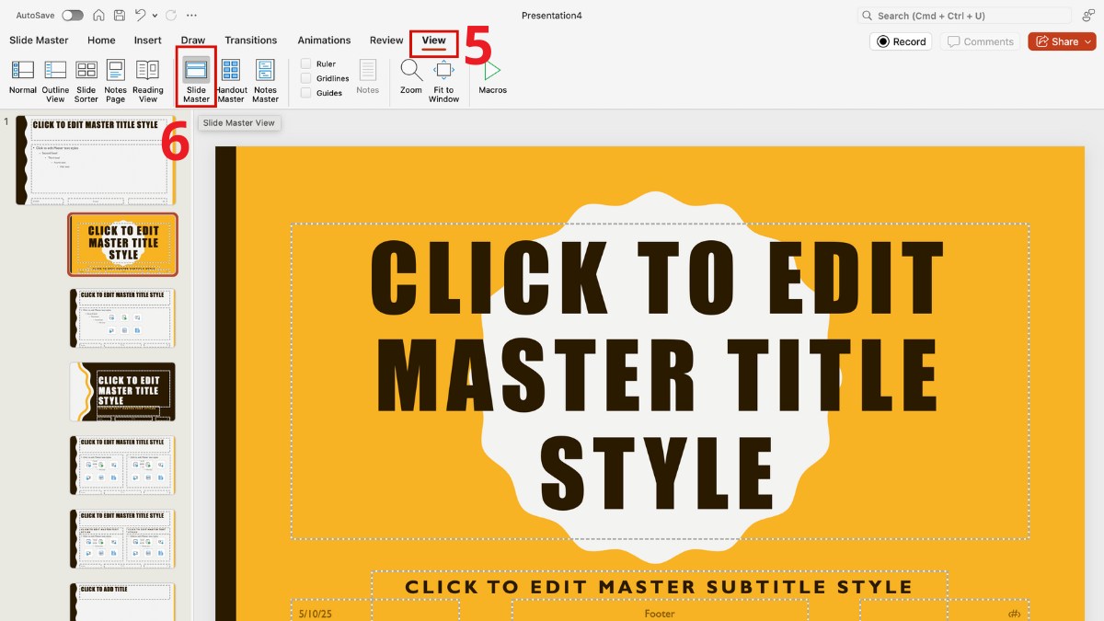Toggle the AutoSave switch
The width and height of the screenshot is (1104, 621).
[x=72, y=16]
